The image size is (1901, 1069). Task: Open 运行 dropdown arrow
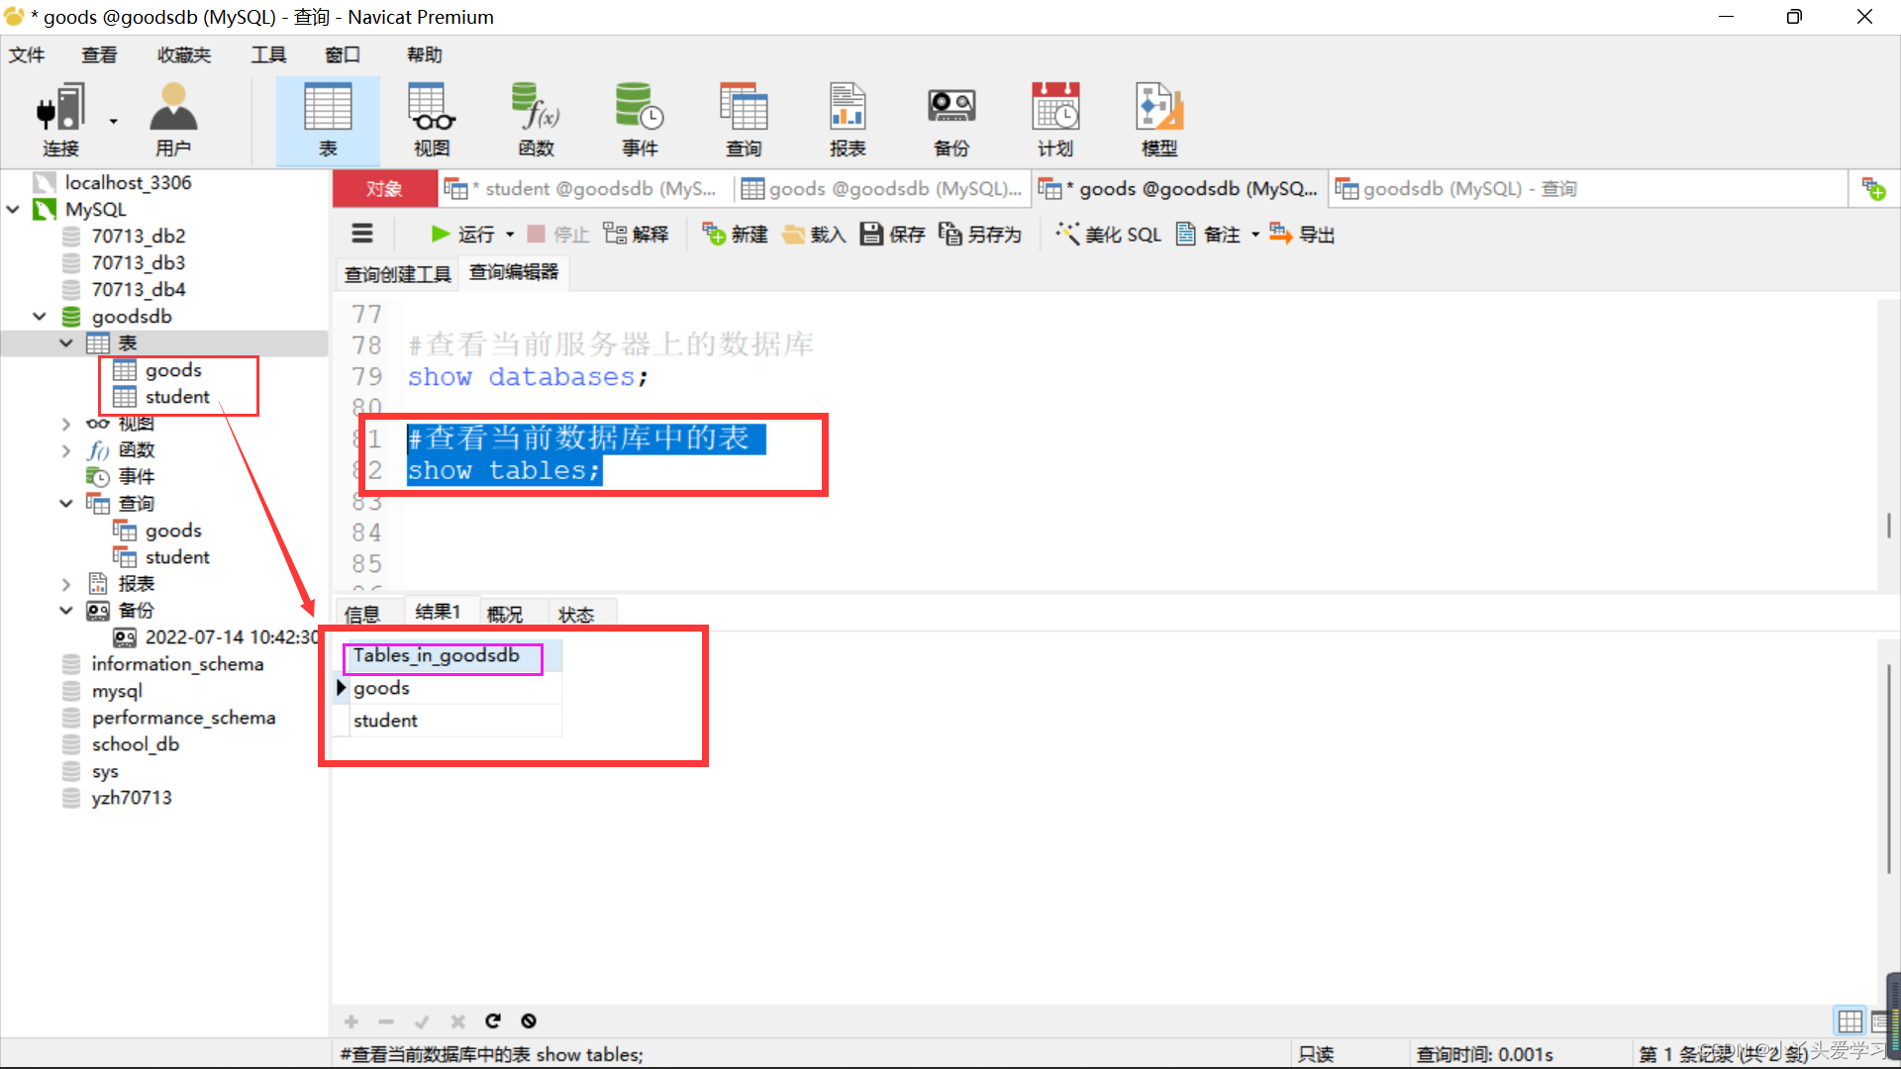(510, 235)
